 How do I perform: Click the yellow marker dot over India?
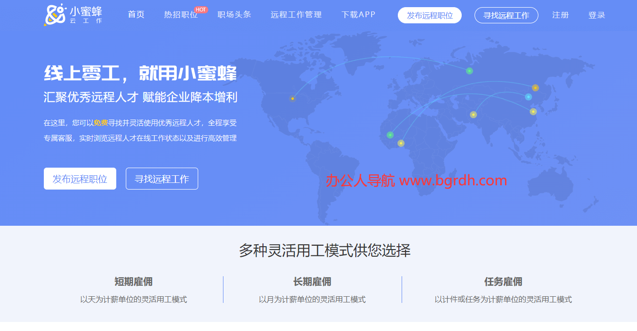tap(473, 114)
